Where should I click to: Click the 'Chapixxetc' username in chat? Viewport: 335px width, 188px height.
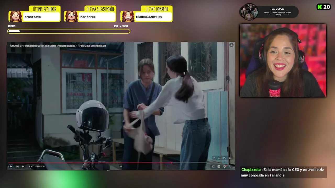(251, 170)
